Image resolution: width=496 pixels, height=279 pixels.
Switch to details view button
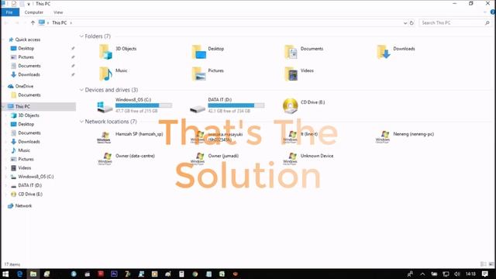[484, 263]
